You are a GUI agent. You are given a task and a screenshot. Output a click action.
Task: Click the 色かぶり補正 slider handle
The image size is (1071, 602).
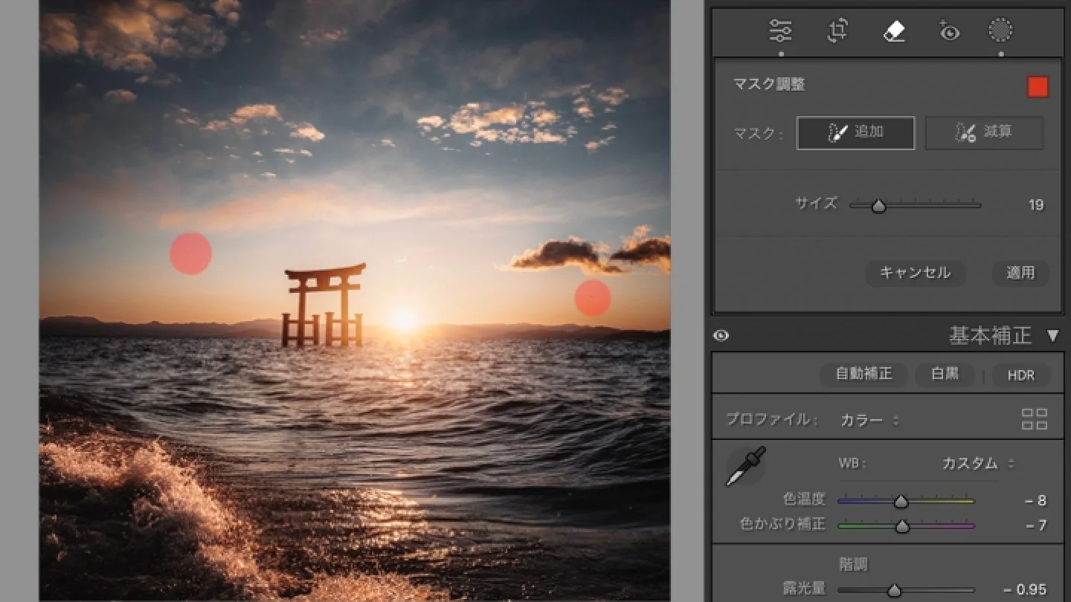902,526
